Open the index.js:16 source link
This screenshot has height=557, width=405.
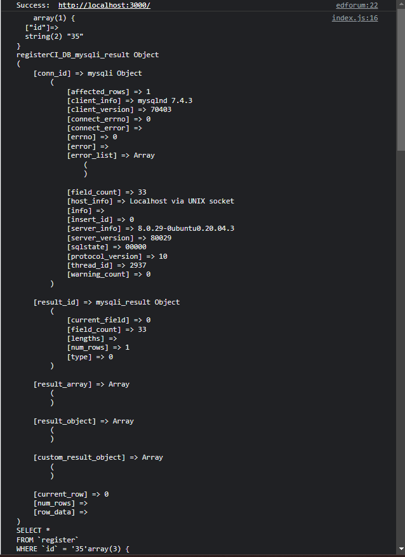355,18
